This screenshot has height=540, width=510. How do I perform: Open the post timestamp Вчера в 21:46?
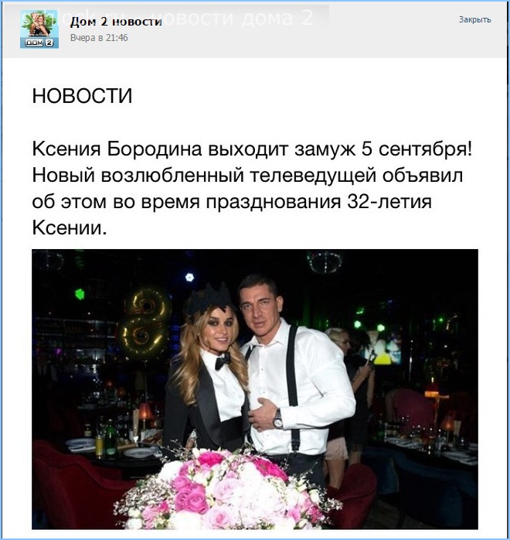[99, 38]
